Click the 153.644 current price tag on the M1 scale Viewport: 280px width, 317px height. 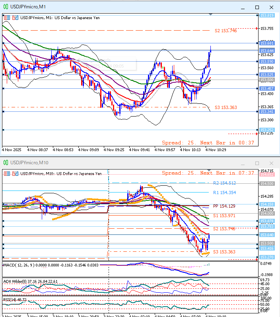point(267,51)
